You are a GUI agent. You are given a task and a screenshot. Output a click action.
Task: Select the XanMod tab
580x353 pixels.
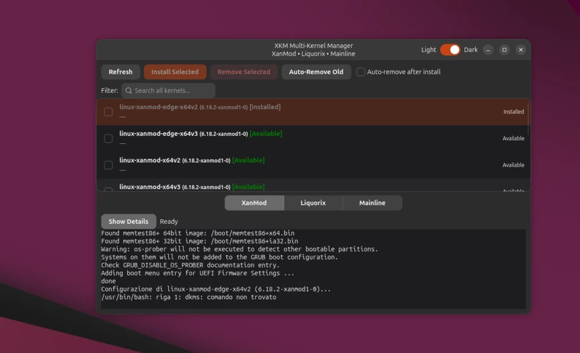(254, 202)
